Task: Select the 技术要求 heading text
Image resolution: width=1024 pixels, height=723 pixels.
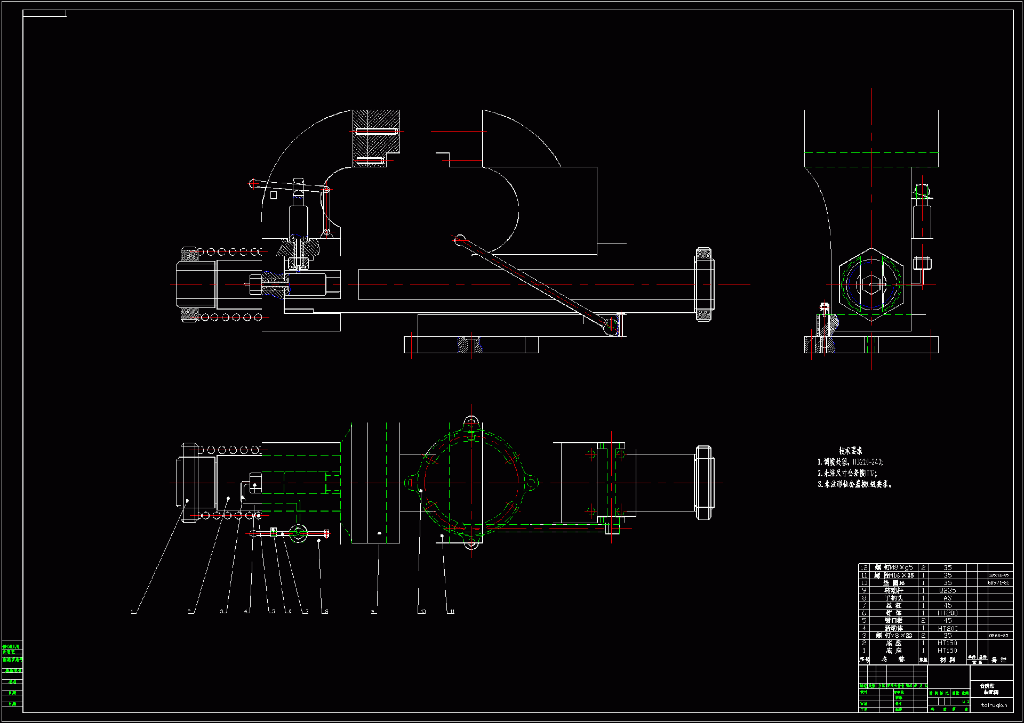Action: (850, 451)
